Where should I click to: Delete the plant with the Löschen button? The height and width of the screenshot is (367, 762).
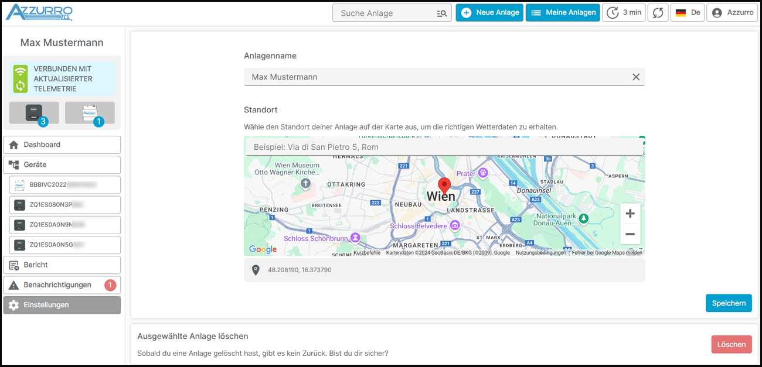click(732, 344)
